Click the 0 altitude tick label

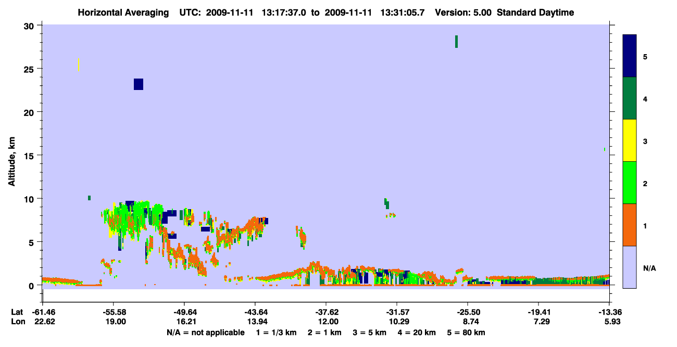32,286
